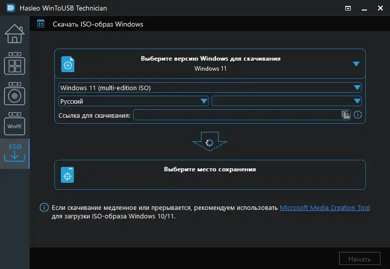This screenshot has width=390, height=269.
Task: Open Windows To Go Creator sidebar icon
Action: pos(15,64)
